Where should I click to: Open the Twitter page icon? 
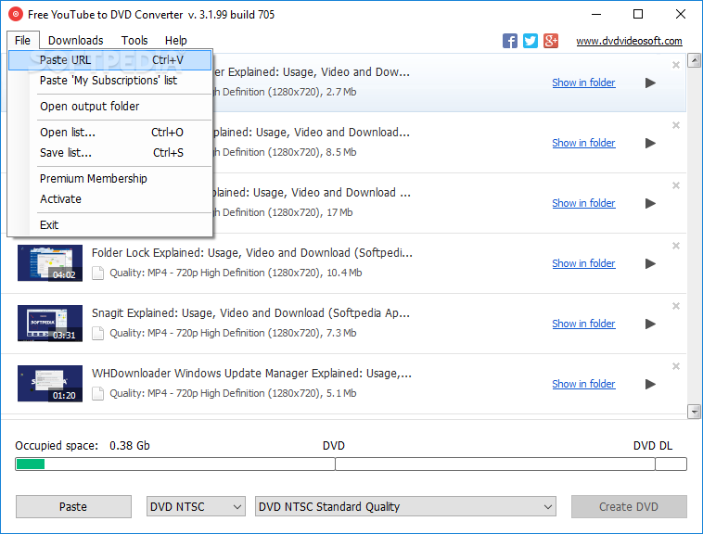530,41
